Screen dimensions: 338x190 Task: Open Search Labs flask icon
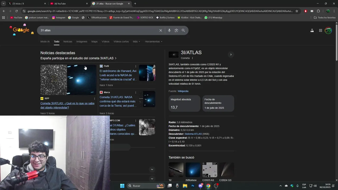[x=312, y=30]
